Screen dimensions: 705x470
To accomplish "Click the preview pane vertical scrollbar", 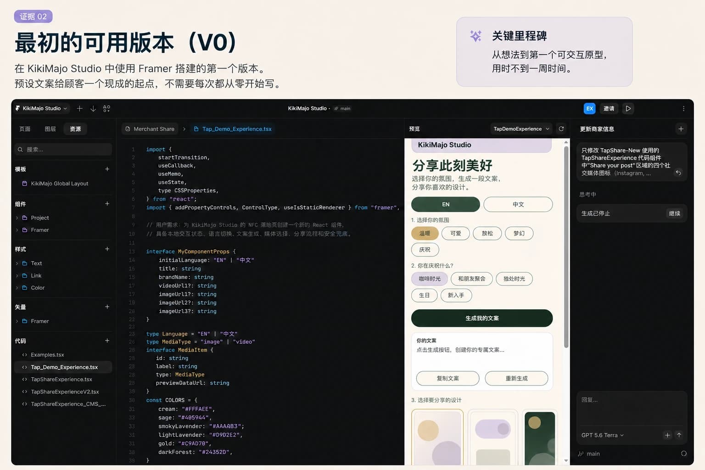I will 566,246.
